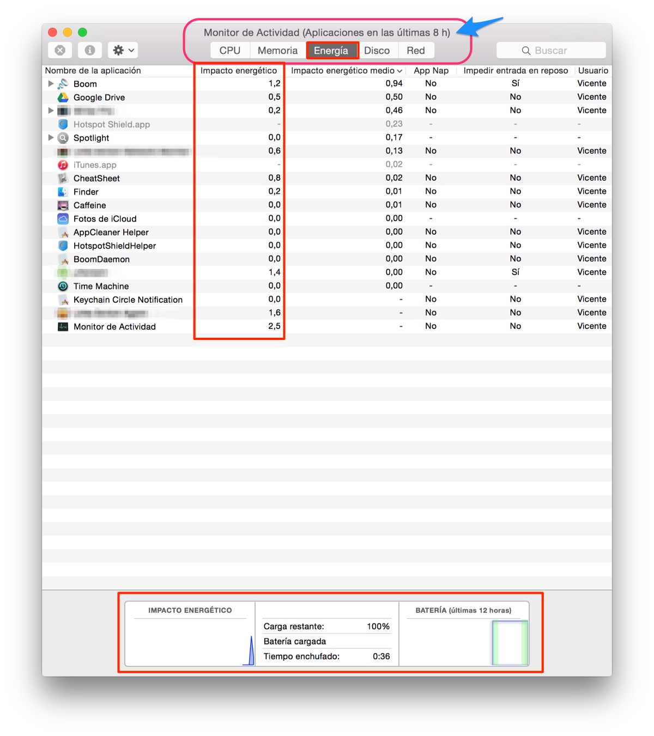This screenshot has width=654, height=736.
Task: Select the Caffeine process name
Action: point(90,205)
